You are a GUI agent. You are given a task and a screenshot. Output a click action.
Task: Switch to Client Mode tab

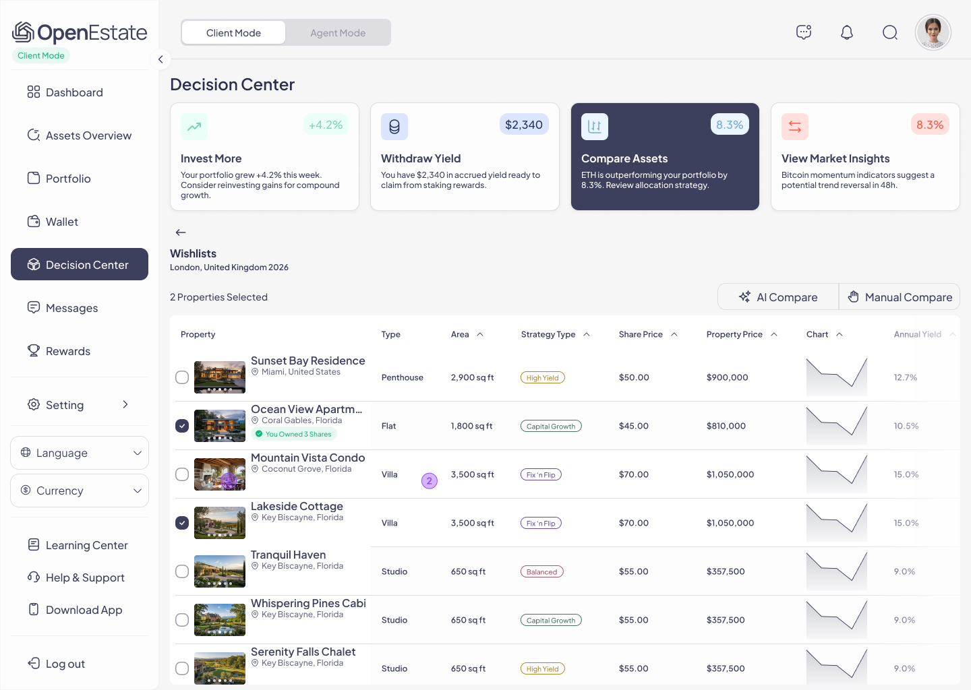pos(233,32)
